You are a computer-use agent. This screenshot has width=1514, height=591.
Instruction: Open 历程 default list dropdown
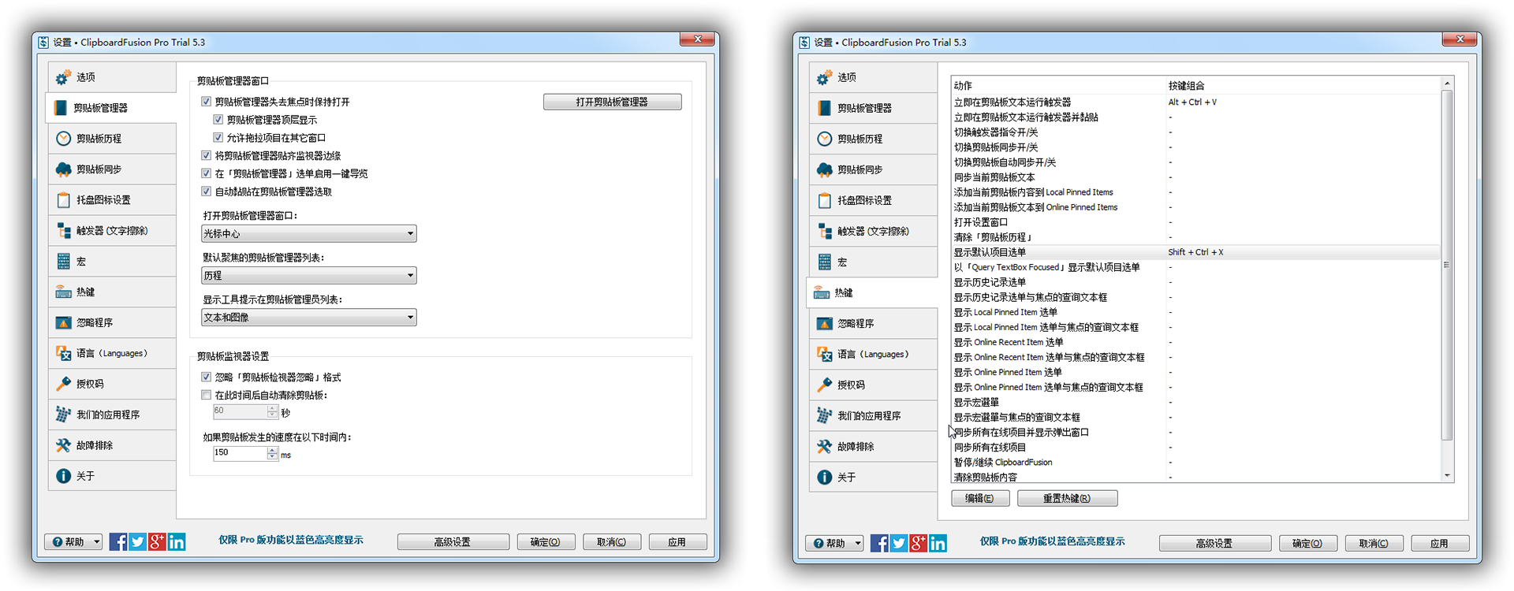pyautogui.click(x=308, y=276)
